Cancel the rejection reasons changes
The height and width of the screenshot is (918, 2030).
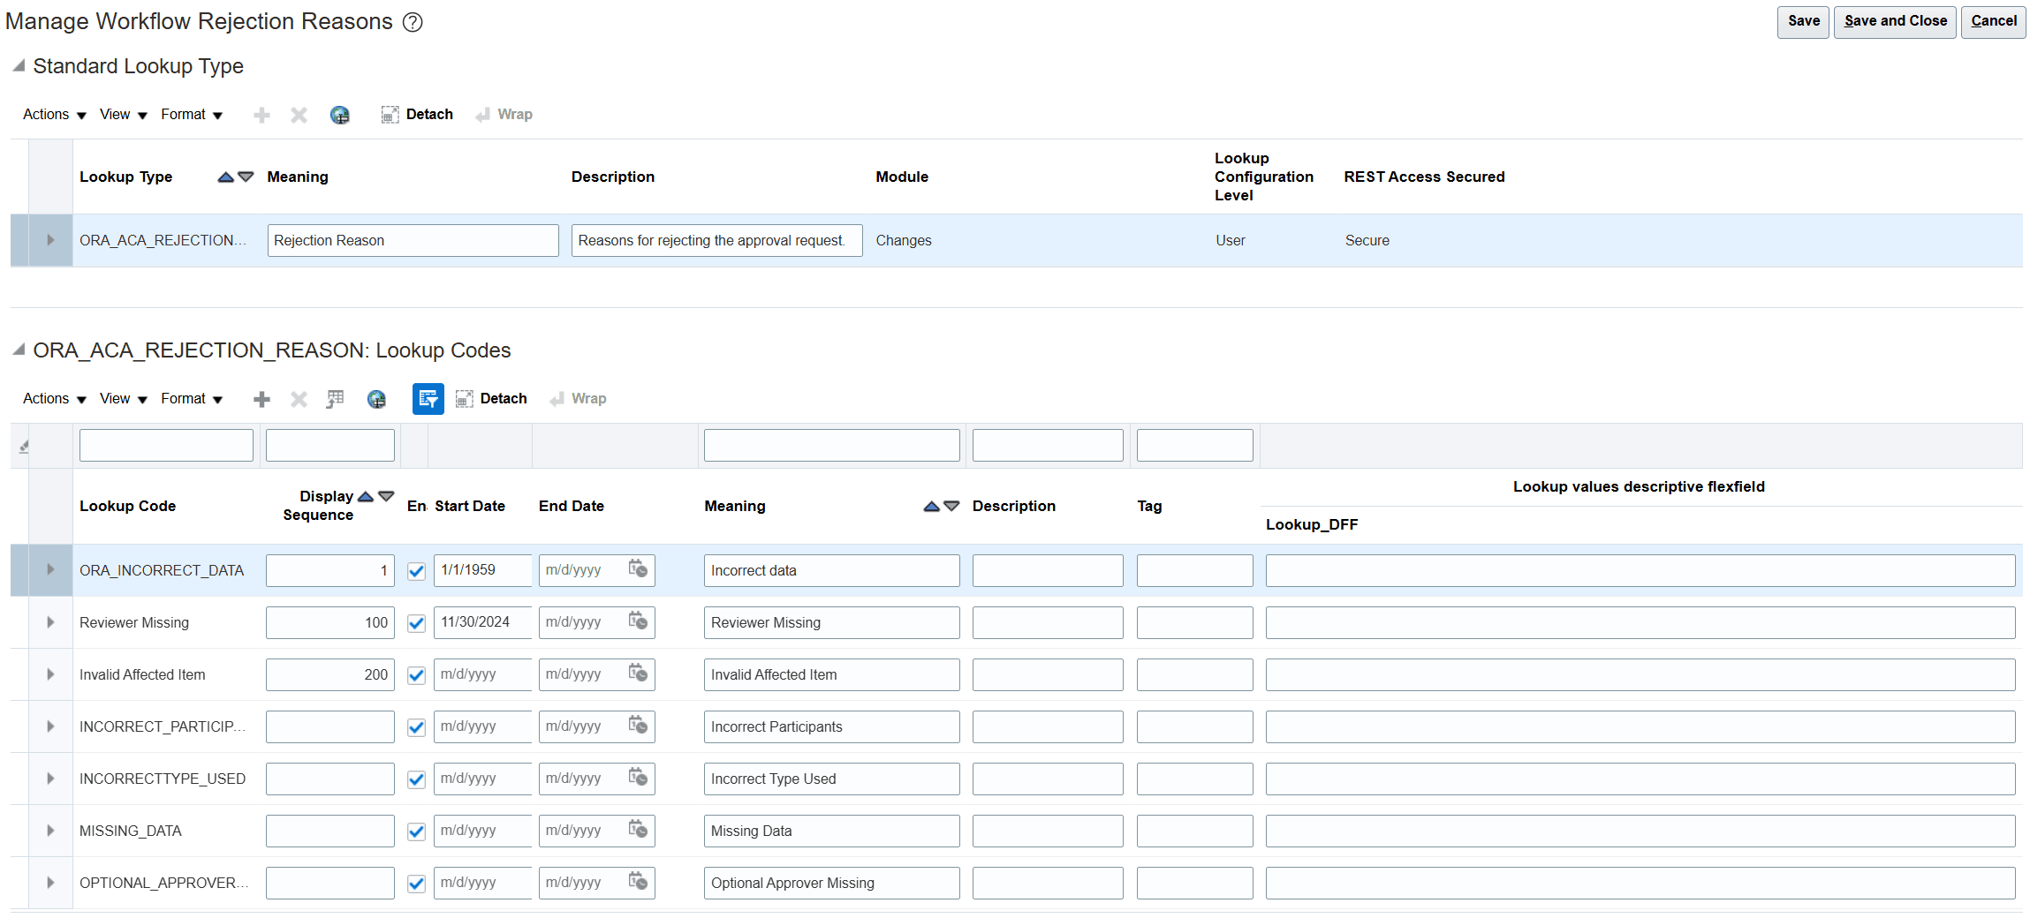click(1993, 22)
